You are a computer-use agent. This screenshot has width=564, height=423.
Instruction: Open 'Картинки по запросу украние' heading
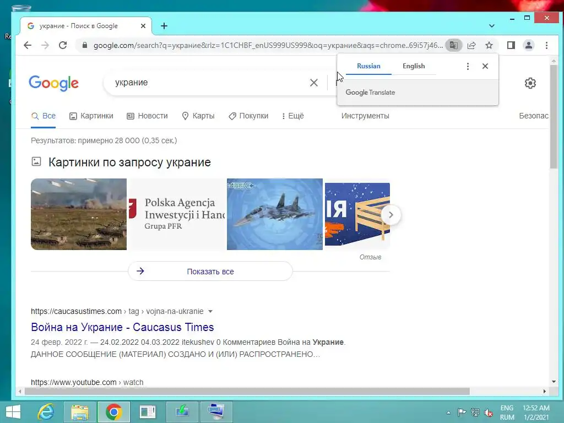129,162
